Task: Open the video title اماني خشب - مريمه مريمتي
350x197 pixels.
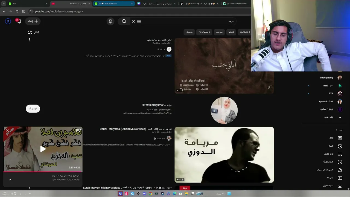Action: [159, 40]
